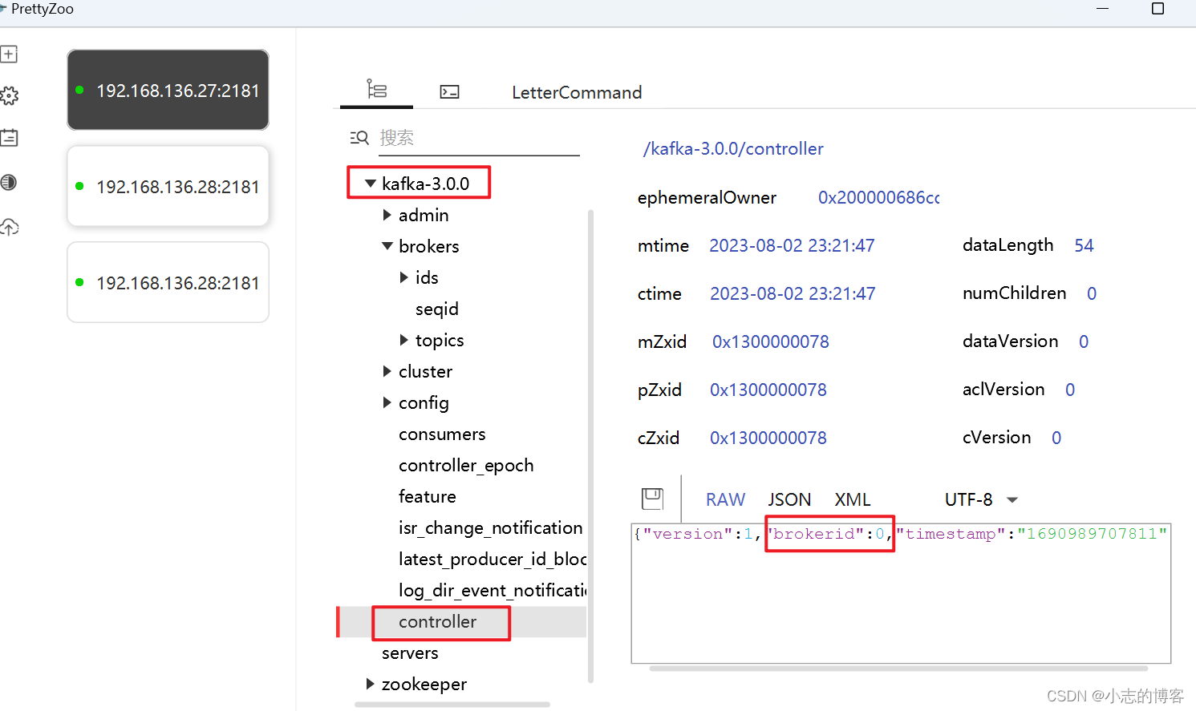Viewport: 1196px width, 711px height.
Task: Switch data view to XML
Action: tap(853, 499)
